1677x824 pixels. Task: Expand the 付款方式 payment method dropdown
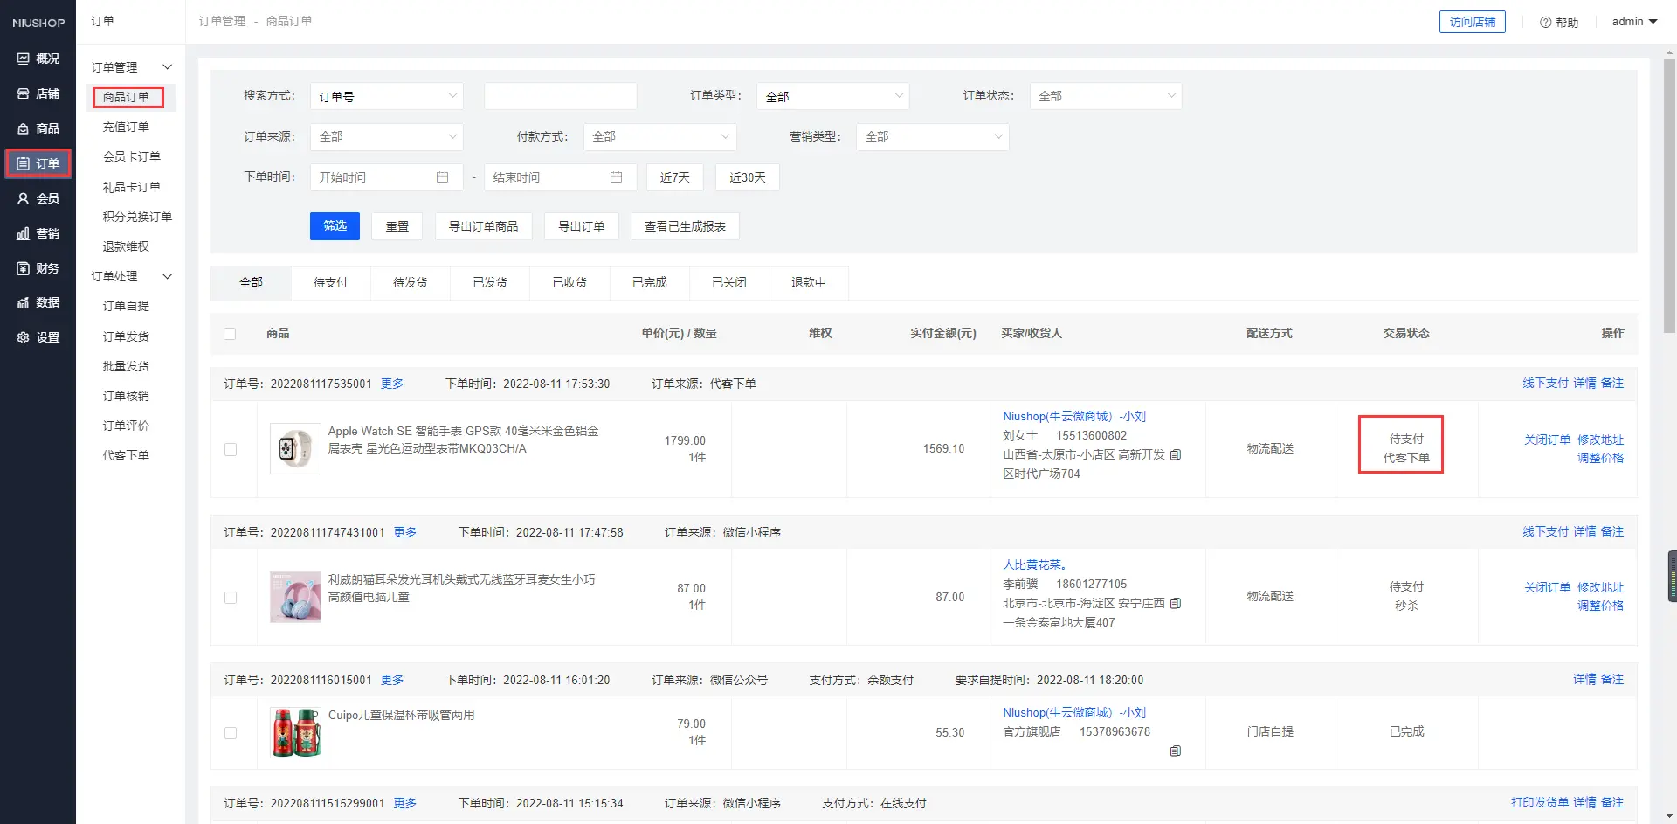click(x=659, y=137)
